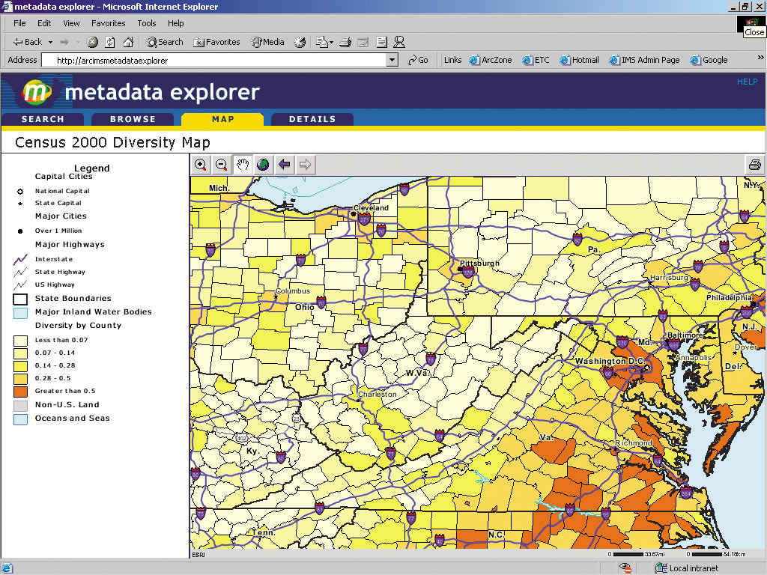Go to previous map extent arrow

click(x=284, y=165)
